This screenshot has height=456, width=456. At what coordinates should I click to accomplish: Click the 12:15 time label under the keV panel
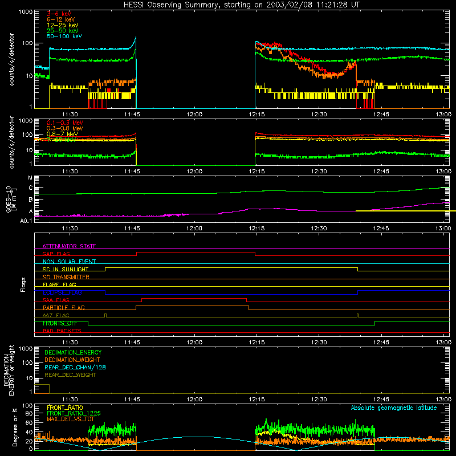coord(257,115)
